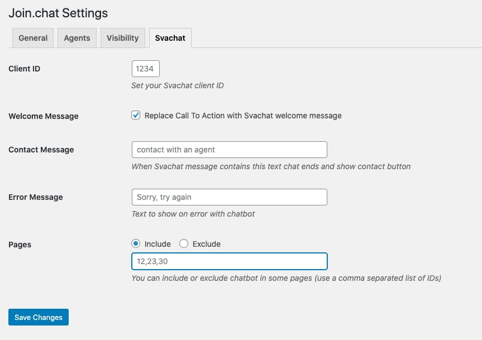Uncheck the Welcome Message replacement checkbox
The height and width of the screenshot is (340, 482).
136,115
